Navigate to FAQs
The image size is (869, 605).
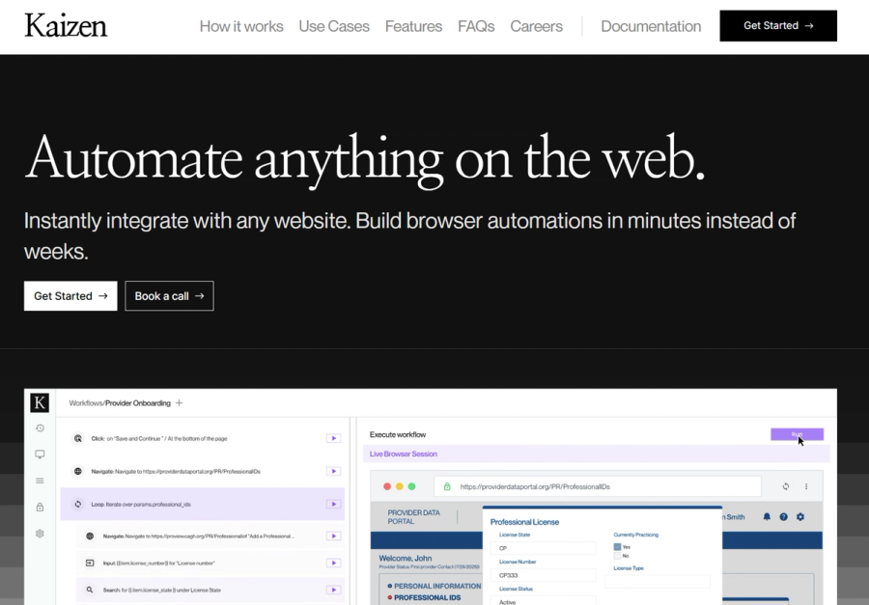(476, 26)
